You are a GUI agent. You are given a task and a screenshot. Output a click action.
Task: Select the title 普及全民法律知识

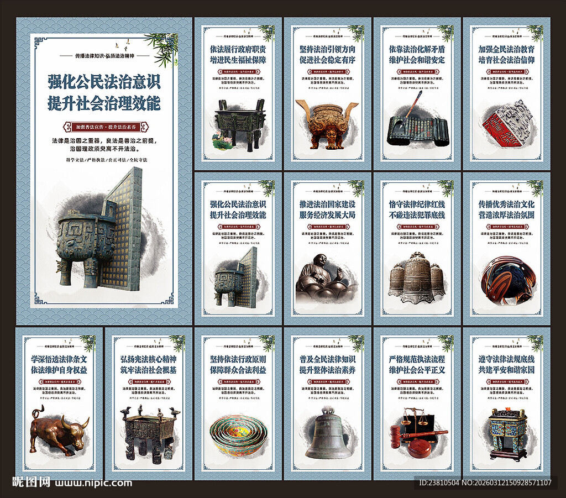click(328, 359)
